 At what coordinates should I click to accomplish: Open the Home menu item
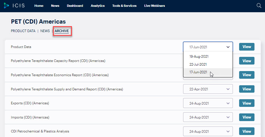[39, 6]
